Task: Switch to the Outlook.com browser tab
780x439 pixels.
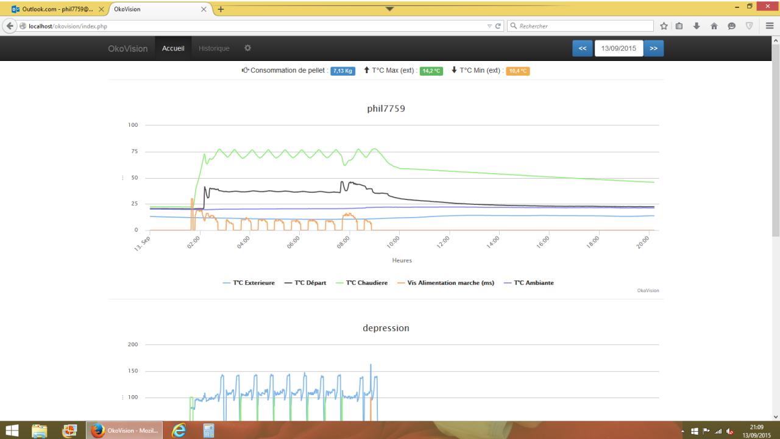Action: [x=55, y=9]
